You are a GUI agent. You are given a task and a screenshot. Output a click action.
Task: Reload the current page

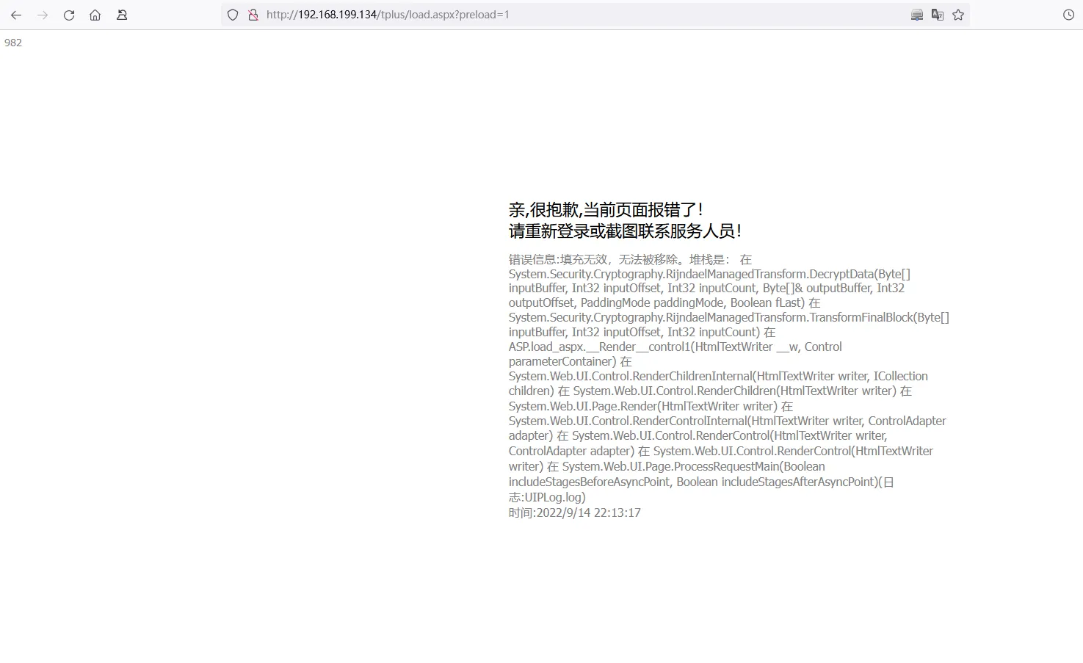pyautogui.click(x=69, y=15)
